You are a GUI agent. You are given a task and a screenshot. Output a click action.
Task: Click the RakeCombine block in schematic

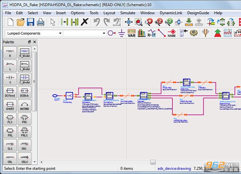(x=226, y=96)
